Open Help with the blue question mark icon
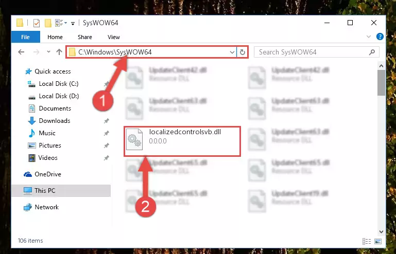Screen dimensions: 396x254 pyautogui.click(x=380, y=37)
